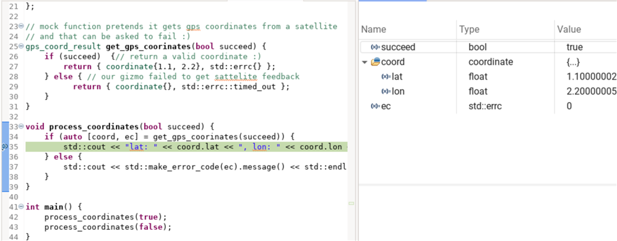Click the lon variable icon
This screenshot has width=617, height=241.
386,91
